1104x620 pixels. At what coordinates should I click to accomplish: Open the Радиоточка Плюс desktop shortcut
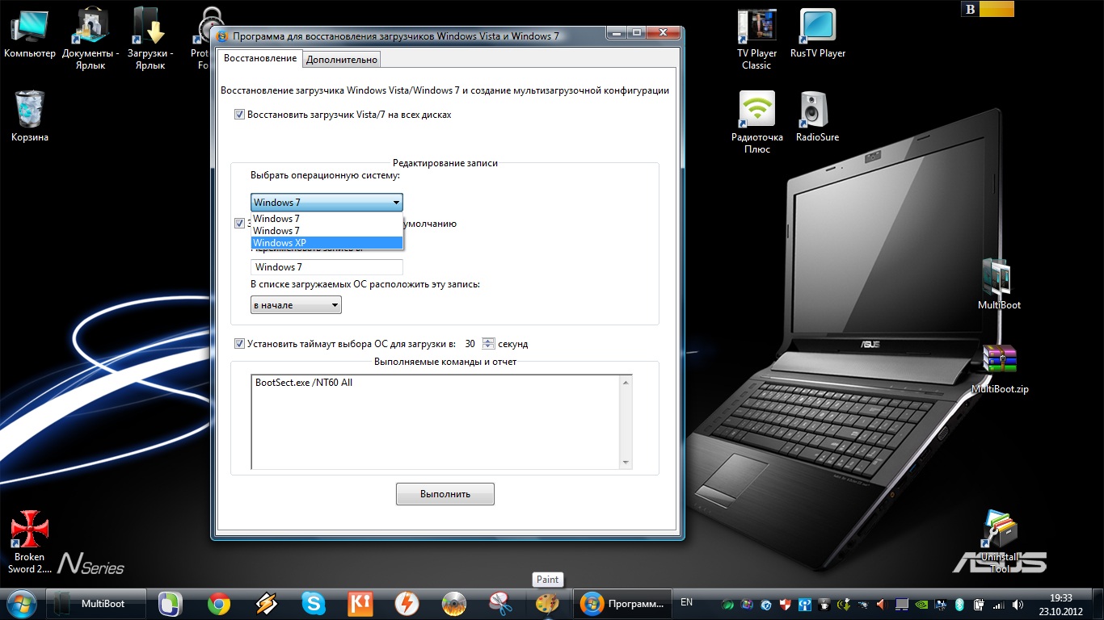click(x=756, y=123)
